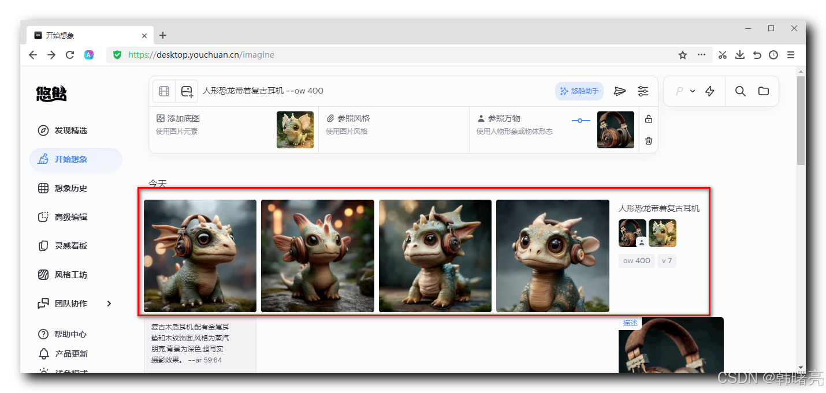This screenshot has height=393, width=826.
Task: Send the prompt with paper plane icon
Action: 620,91
